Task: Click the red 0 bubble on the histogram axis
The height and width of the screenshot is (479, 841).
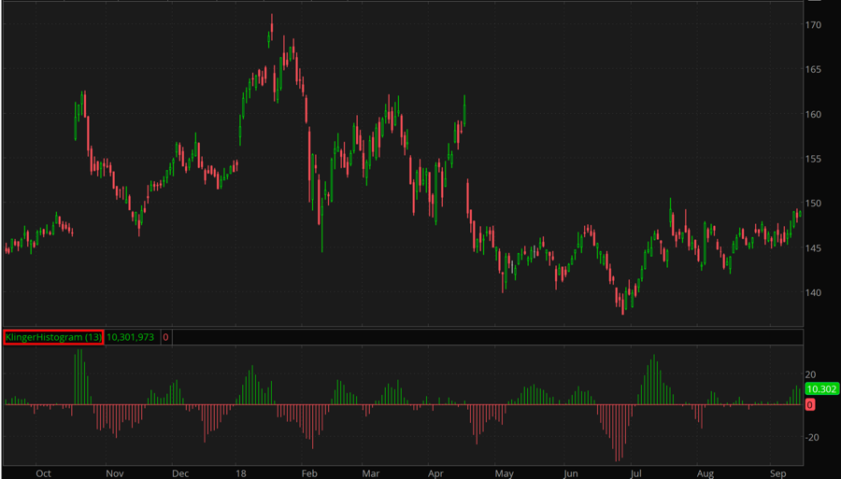Action: click(x=809, y=404)
